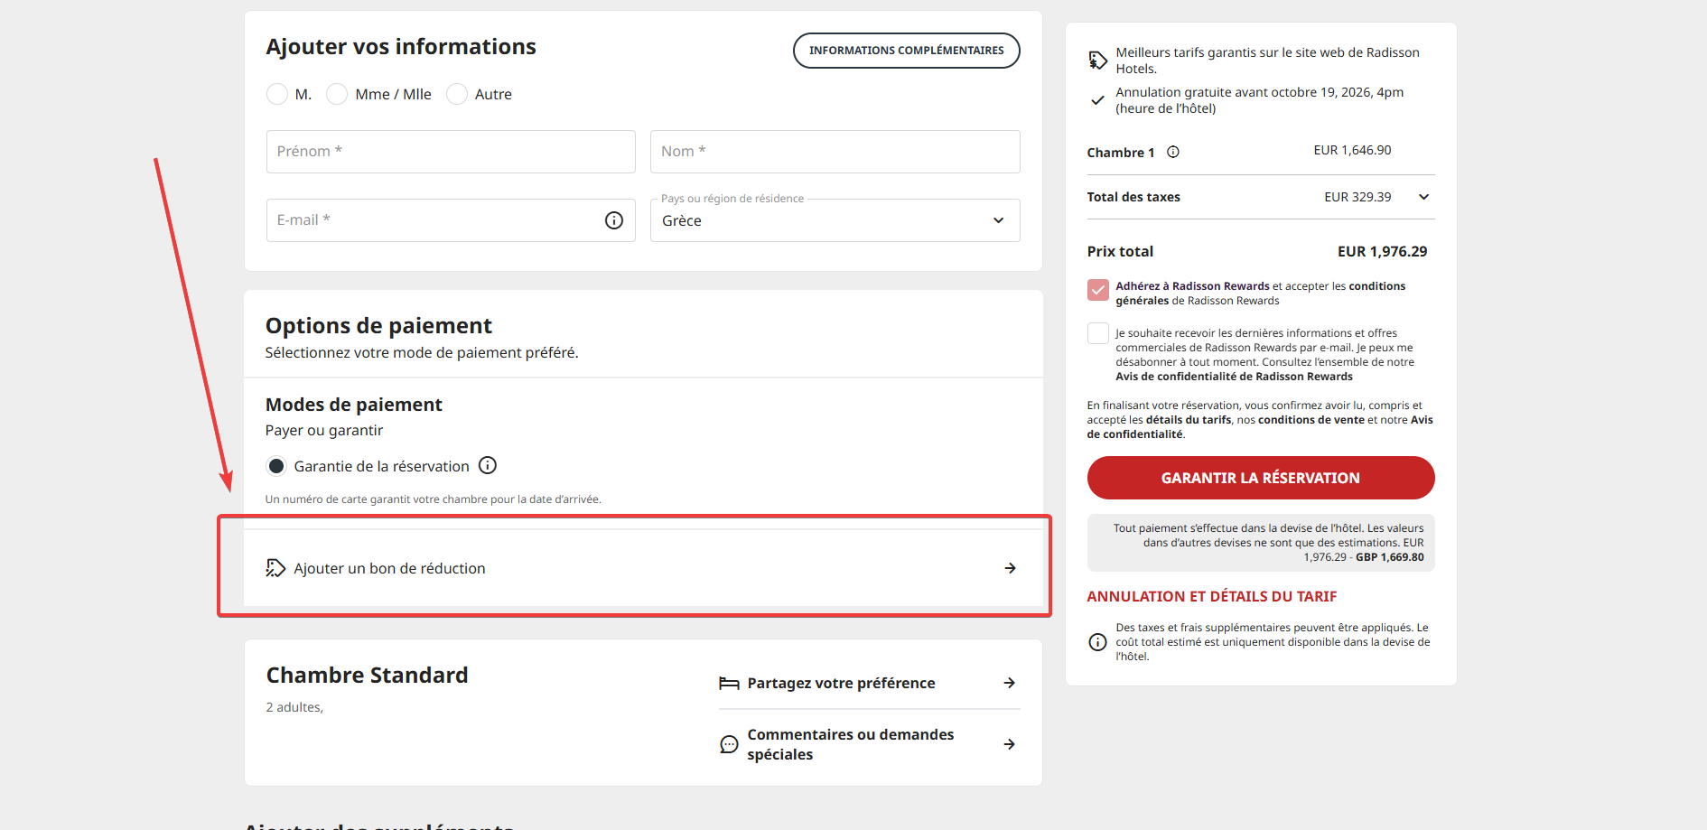Click Commentaires ou demandes spéciales text

[x=851, y=744]
